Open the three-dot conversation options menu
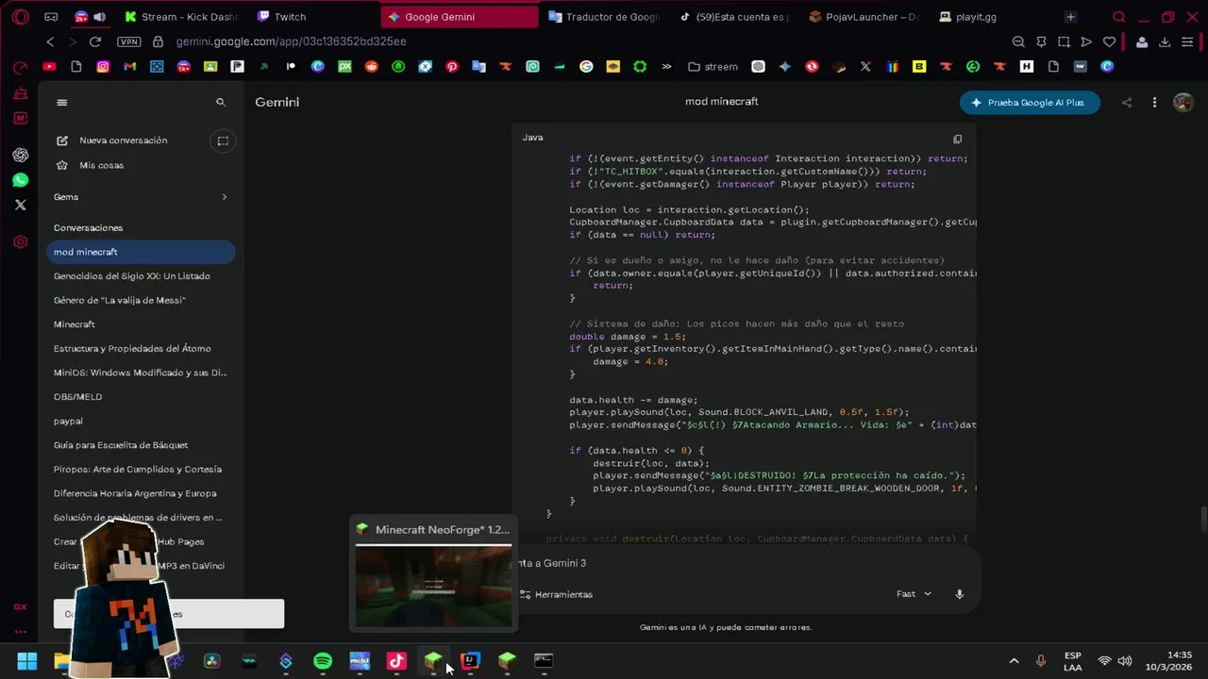 (x=1154, y=103)
